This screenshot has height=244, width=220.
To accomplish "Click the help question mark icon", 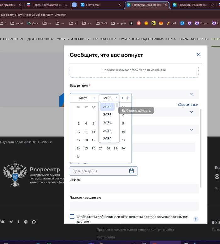I will coord(195,219).
